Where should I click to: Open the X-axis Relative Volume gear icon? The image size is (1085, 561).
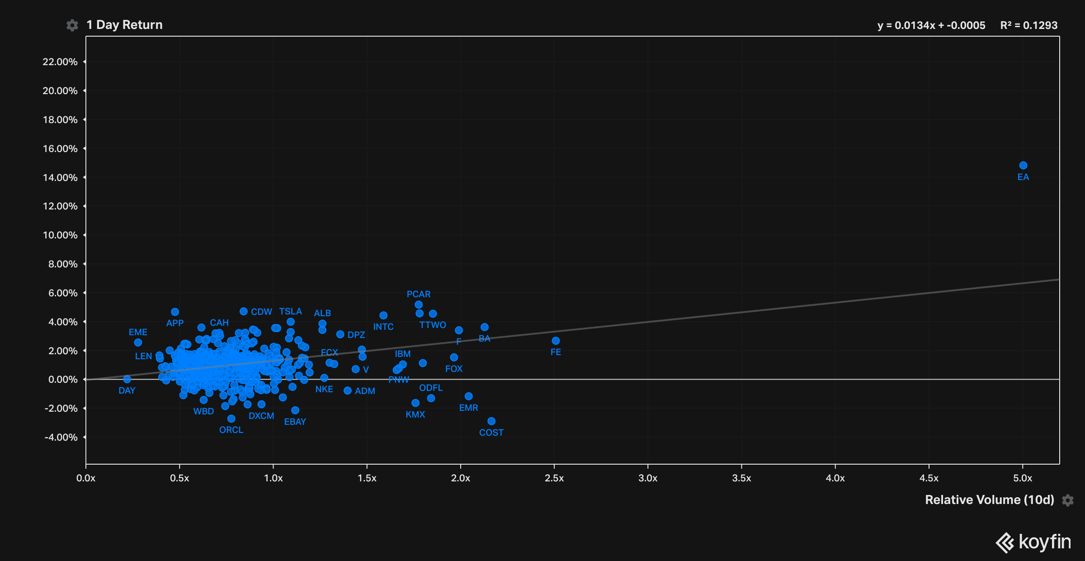(1068, 500)
